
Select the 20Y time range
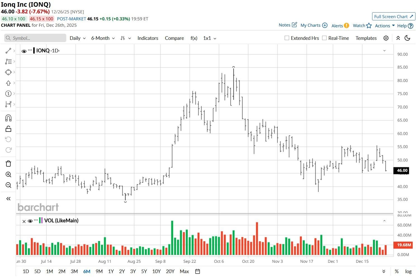170,271
